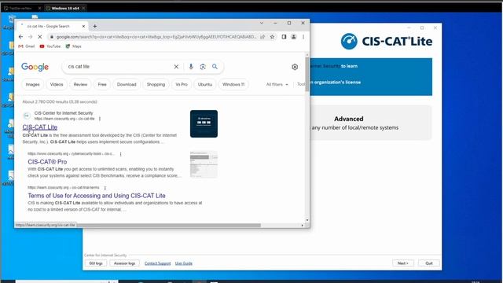Click the tab search chevron in Chrome's title bar
The image size is (503, 283).
[262, 23]
